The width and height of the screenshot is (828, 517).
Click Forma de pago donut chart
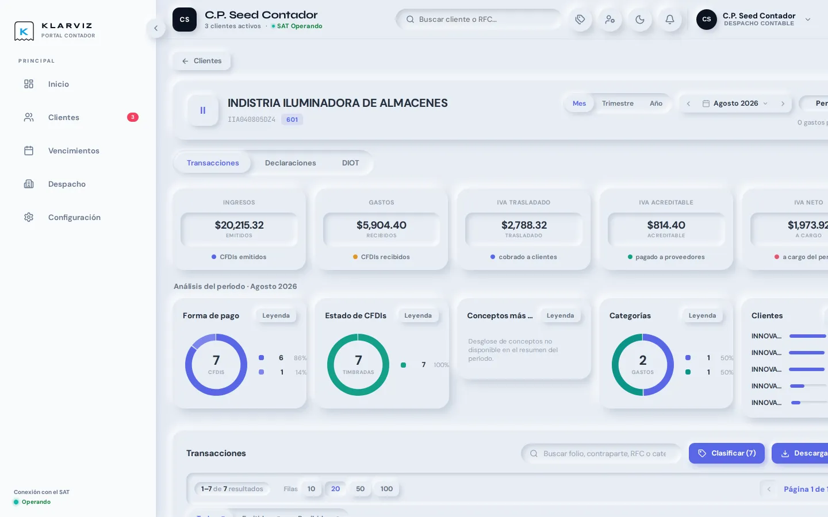pos(216,365)
